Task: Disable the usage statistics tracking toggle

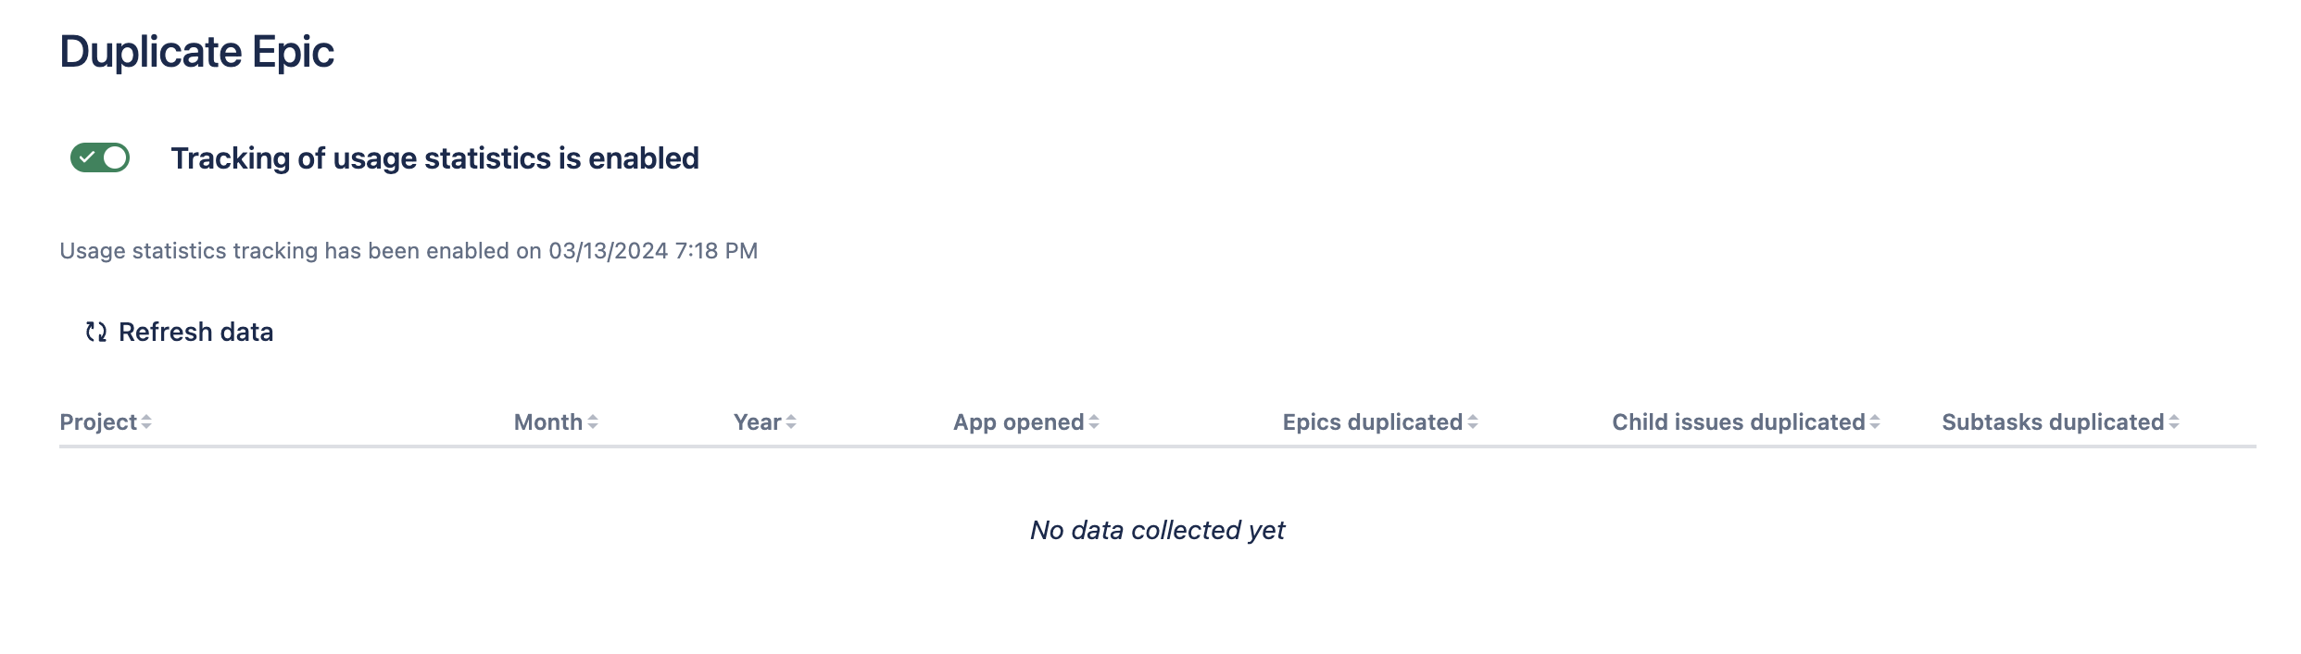Action: [x=100, y=158]
